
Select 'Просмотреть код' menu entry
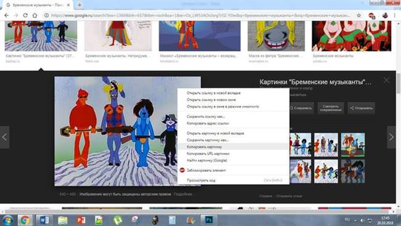(x=201, y=180)
